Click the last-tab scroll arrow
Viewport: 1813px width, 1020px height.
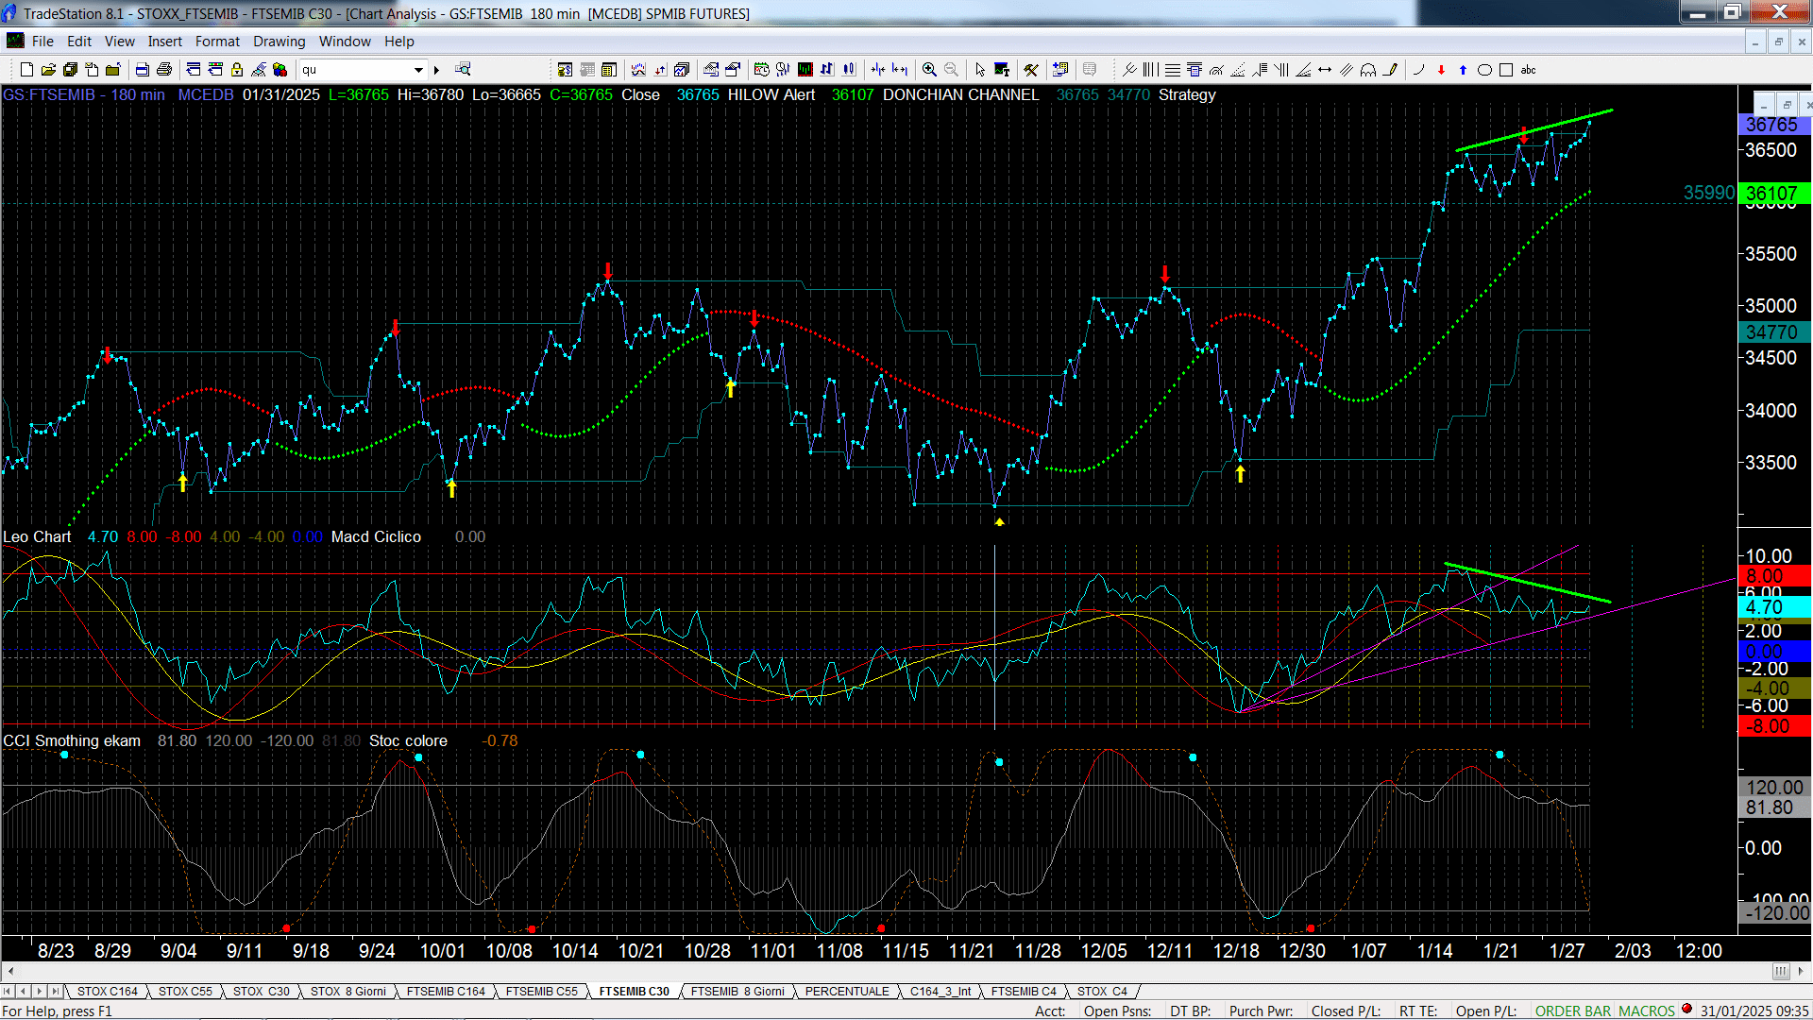click(x=55, y=991)
